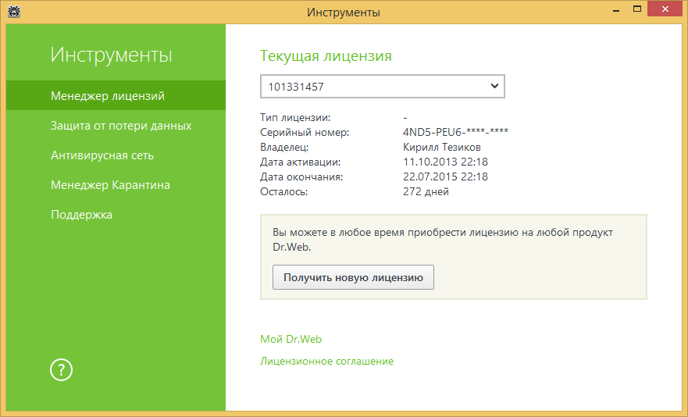688x417 pixels.
Task: Click the Дата активации label
Action: [300, 162]
